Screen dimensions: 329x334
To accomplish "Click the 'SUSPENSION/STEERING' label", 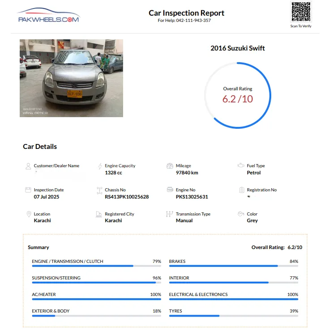I will pos(56,278).
